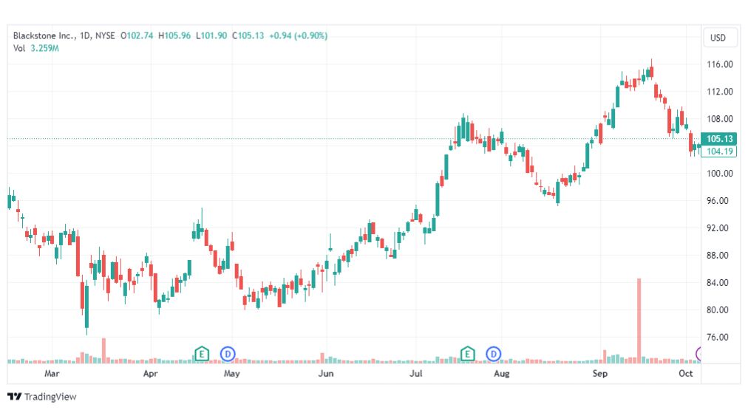Image resolution: width=748 pixels, height=410 pixels.
Task: Click the 76.00 price scale label
Action: (718, 337)
